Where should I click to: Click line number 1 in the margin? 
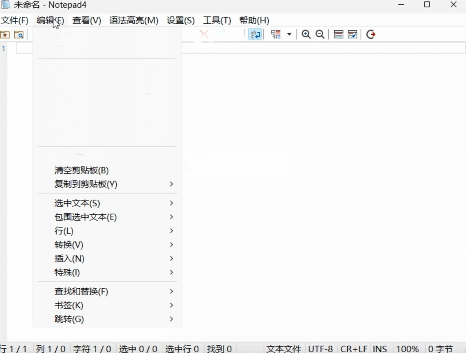3,48
